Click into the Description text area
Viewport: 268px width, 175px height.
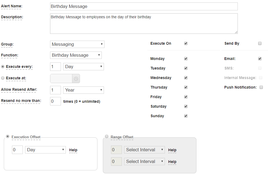[x=144, y=24]
